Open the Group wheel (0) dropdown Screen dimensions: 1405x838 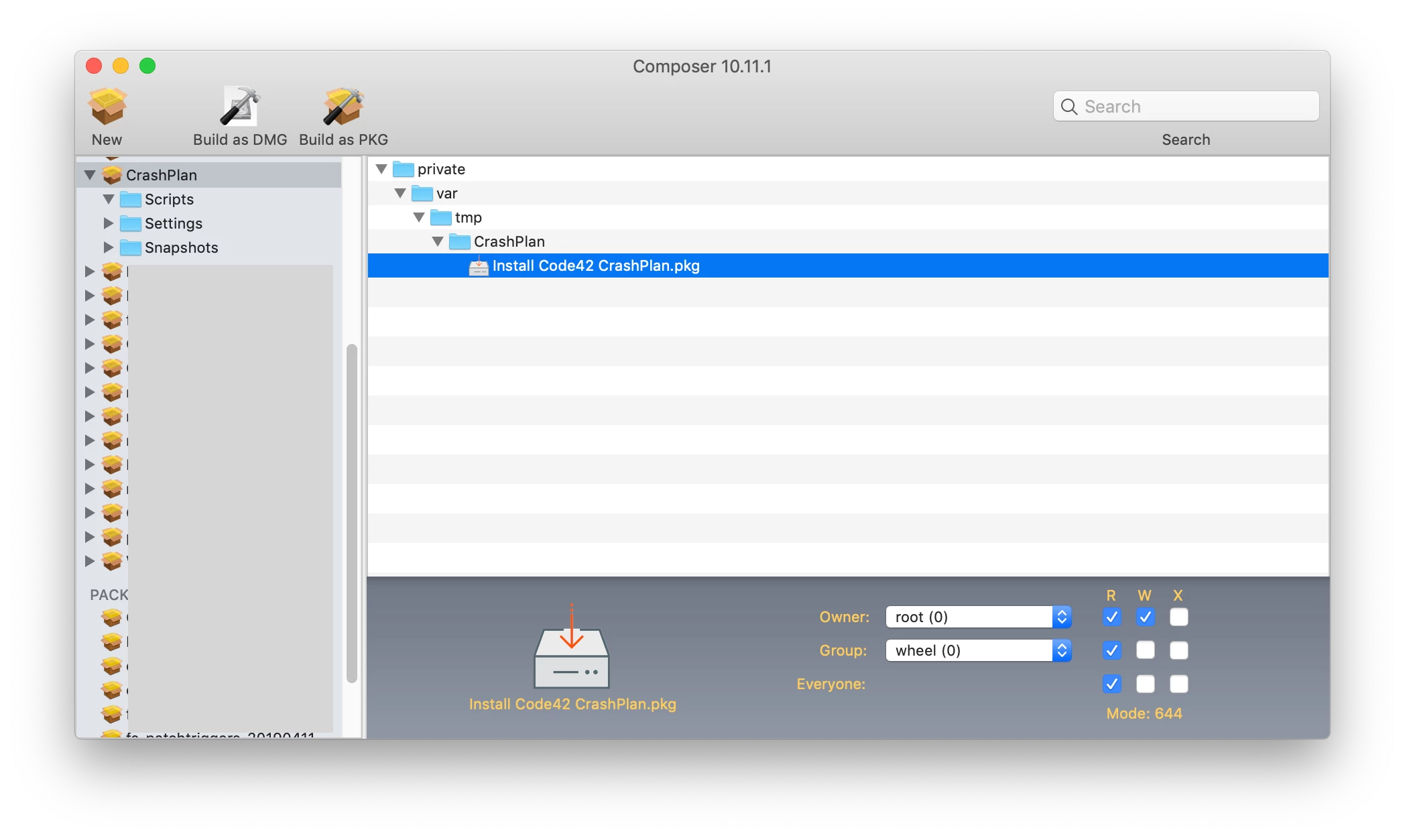979,650
